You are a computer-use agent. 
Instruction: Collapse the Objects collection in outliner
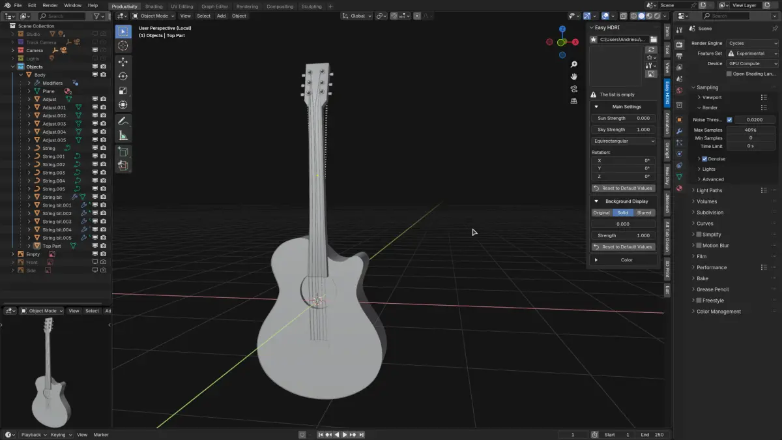coord(12,66)
